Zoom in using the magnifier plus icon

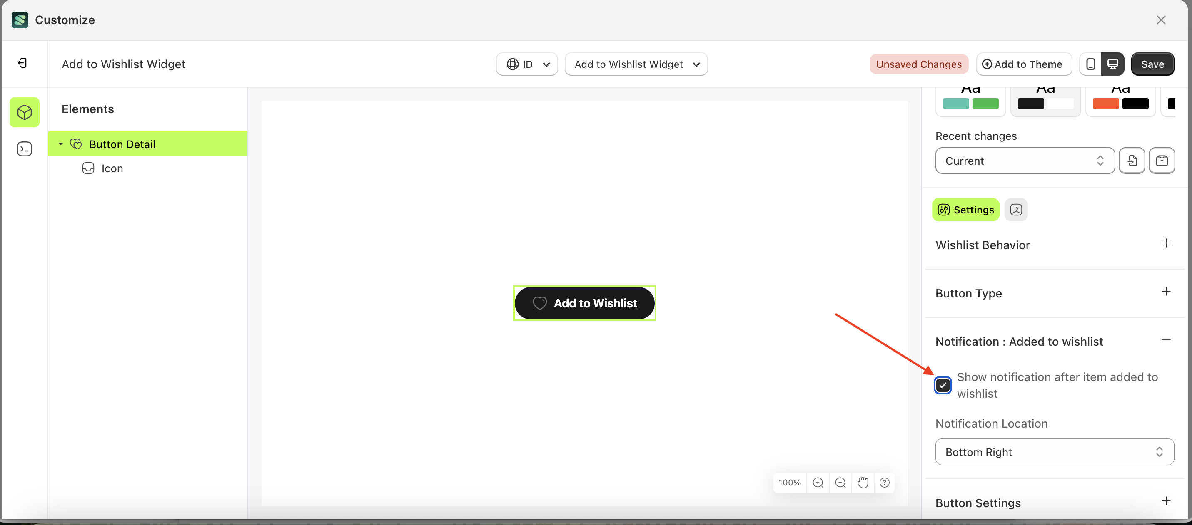818,482
